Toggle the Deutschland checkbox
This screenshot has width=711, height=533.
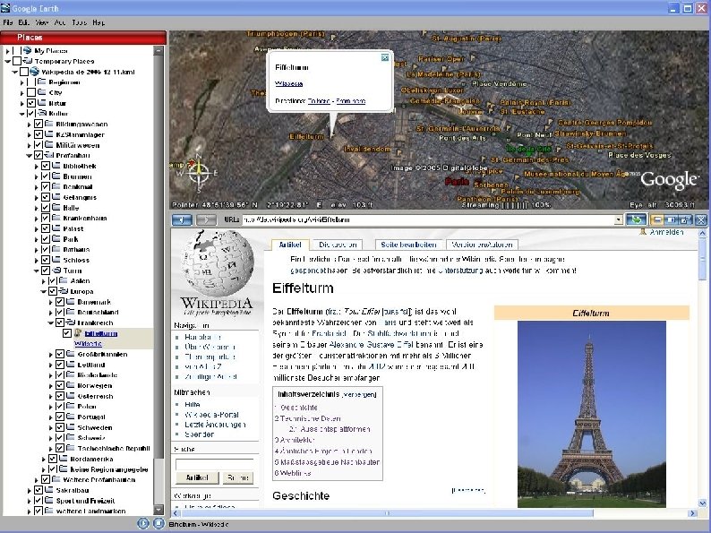tap(60, 312)
